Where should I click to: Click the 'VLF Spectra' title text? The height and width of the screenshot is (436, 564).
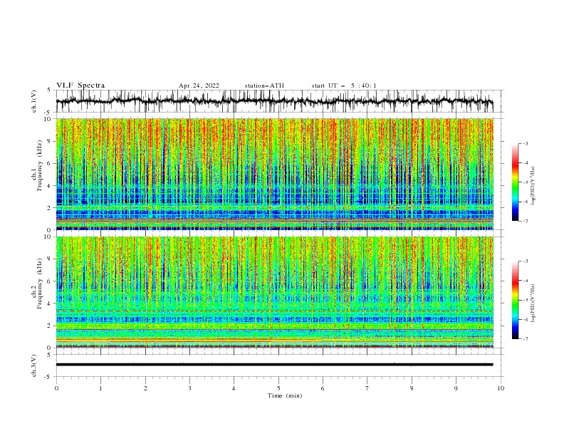[x=80, y=85]
